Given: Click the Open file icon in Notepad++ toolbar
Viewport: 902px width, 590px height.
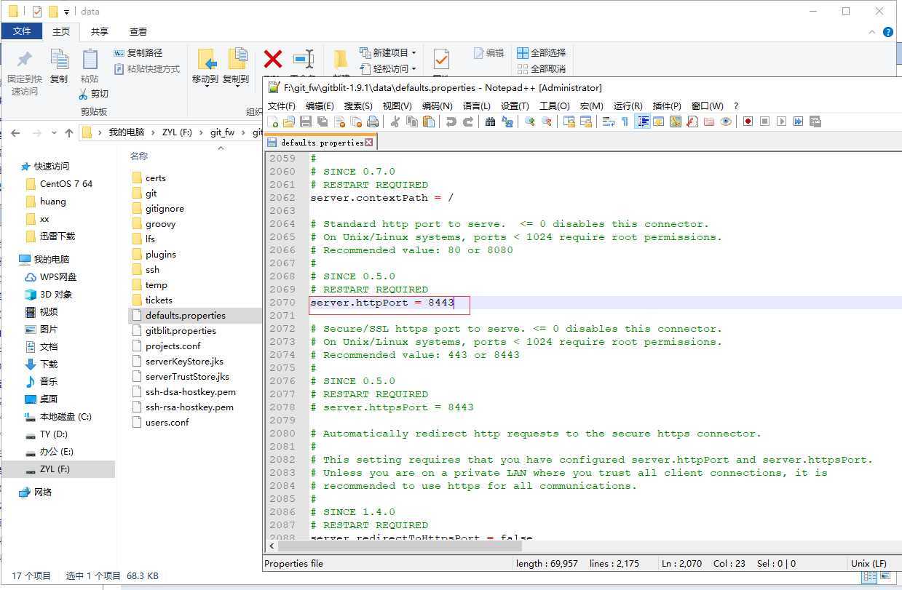Looking at the screenshot, I should click(x=289, y=121).
